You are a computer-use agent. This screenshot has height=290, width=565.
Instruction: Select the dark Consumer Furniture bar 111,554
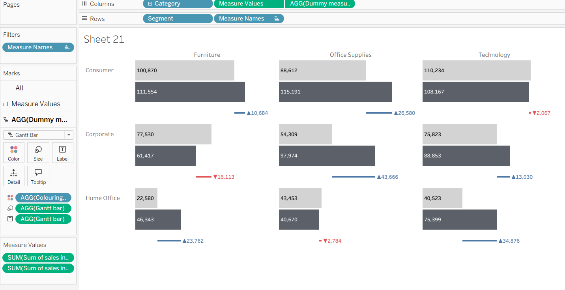190,92
